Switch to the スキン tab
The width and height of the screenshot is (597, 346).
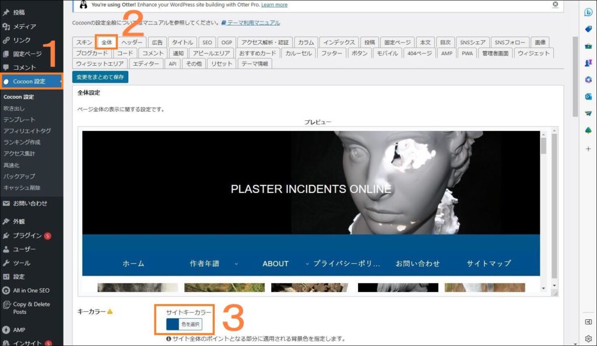(84, 42)
